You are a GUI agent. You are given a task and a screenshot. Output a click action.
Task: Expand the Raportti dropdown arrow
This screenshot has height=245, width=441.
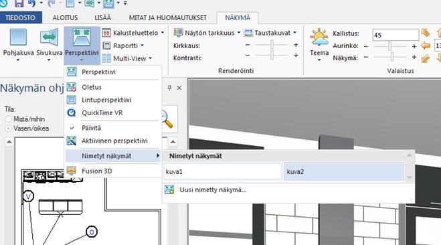coord(142,46)
